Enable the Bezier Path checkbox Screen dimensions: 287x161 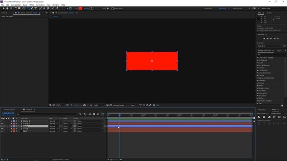click(x=113, y=8)
